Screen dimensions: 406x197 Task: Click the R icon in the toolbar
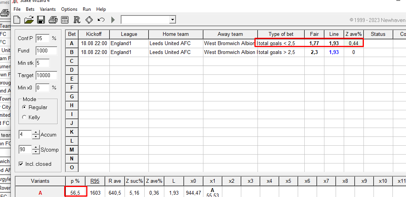coord(77,20)
